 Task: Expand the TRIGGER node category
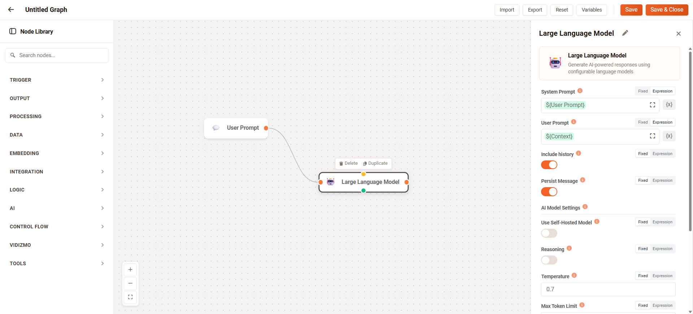pos(57,80)
